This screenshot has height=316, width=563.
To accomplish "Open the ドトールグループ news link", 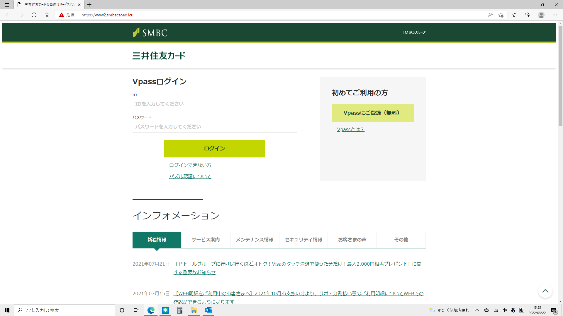I will pos(297,268).
